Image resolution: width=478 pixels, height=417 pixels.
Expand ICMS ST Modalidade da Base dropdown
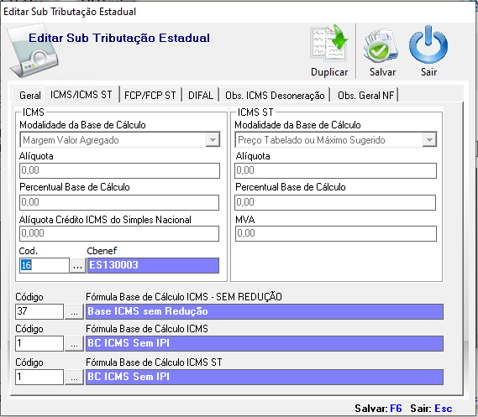click(429, 140)
